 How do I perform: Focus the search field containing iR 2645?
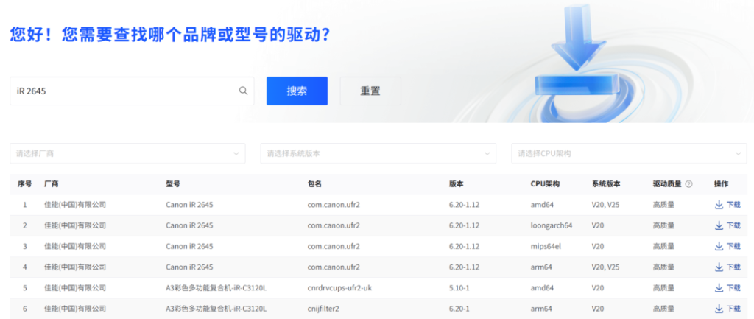click(125, 91)
